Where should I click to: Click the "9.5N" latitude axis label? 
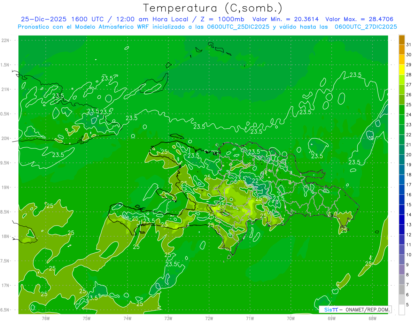(x=5, y=163)
